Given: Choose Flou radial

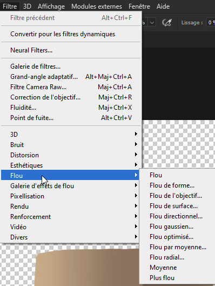Looking at the screenshot, I should (x=178, y=257).
